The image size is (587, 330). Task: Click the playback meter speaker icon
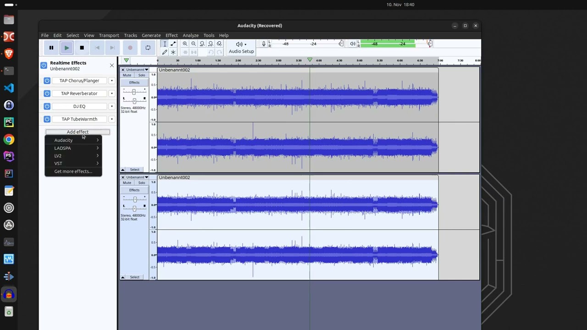(x=353, y=44)
